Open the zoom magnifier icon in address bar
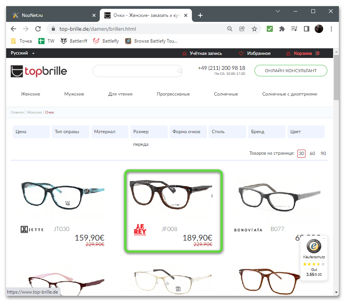 click(230, 29)
